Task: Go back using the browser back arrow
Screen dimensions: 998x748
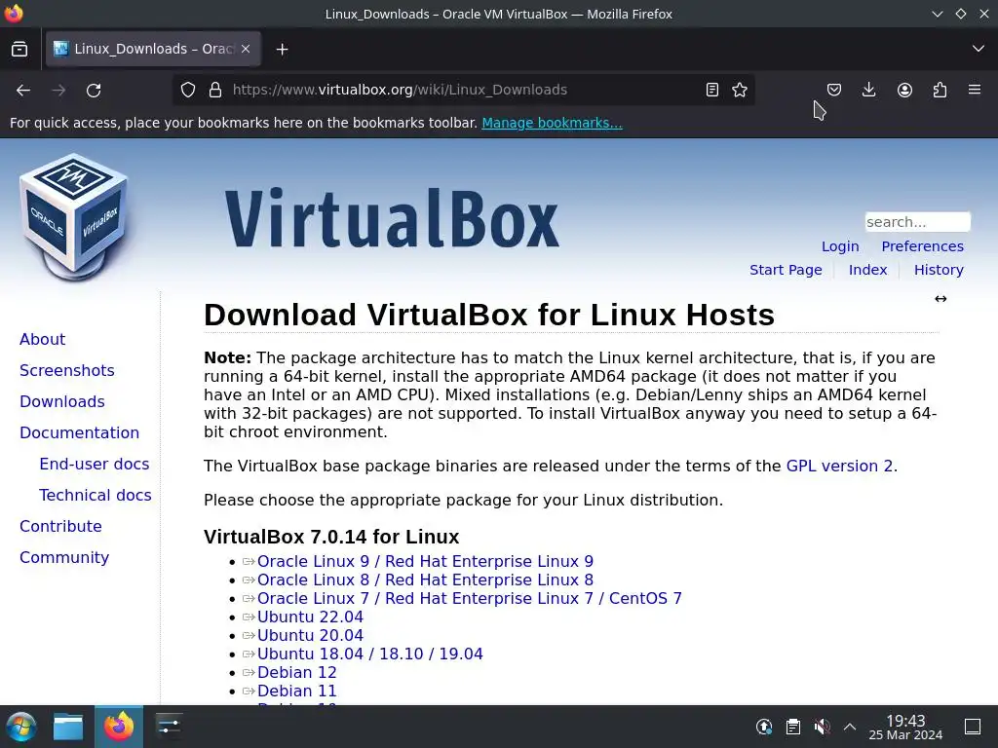Action: coord(23,90)
